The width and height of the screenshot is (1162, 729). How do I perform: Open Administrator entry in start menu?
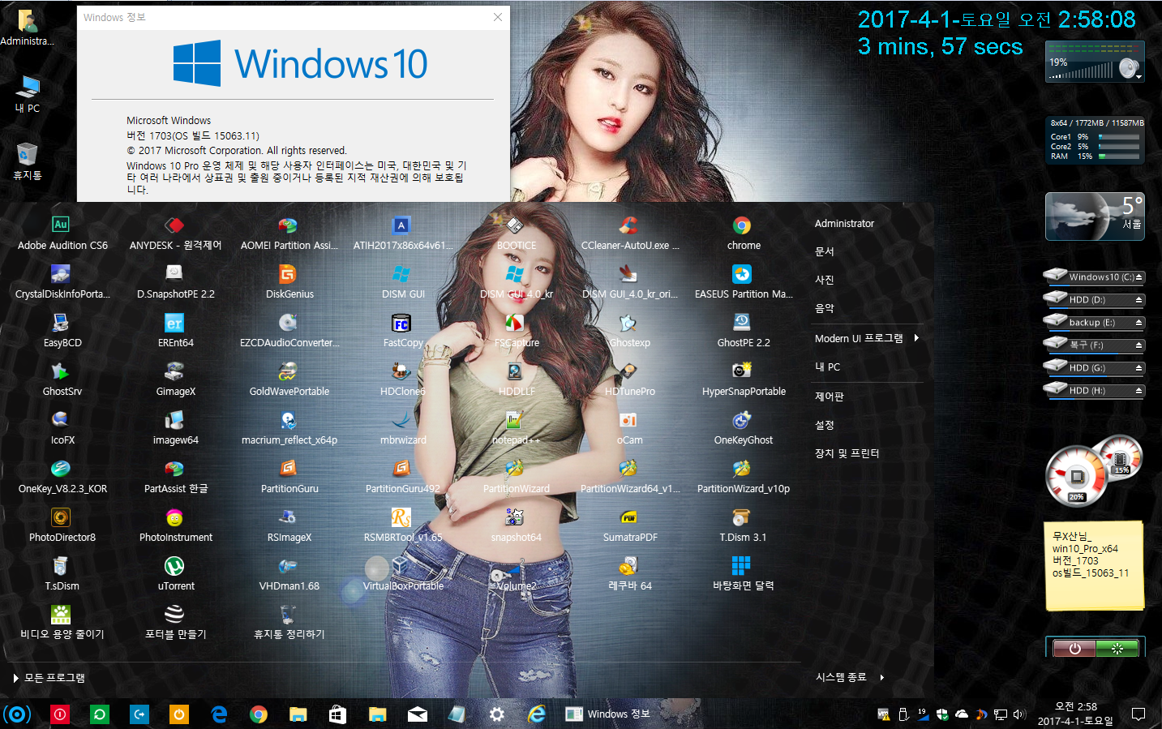point(844,224)
